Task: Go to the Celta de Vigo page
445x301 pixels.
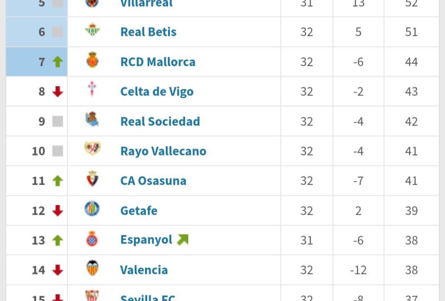Action: pos(156,91)
